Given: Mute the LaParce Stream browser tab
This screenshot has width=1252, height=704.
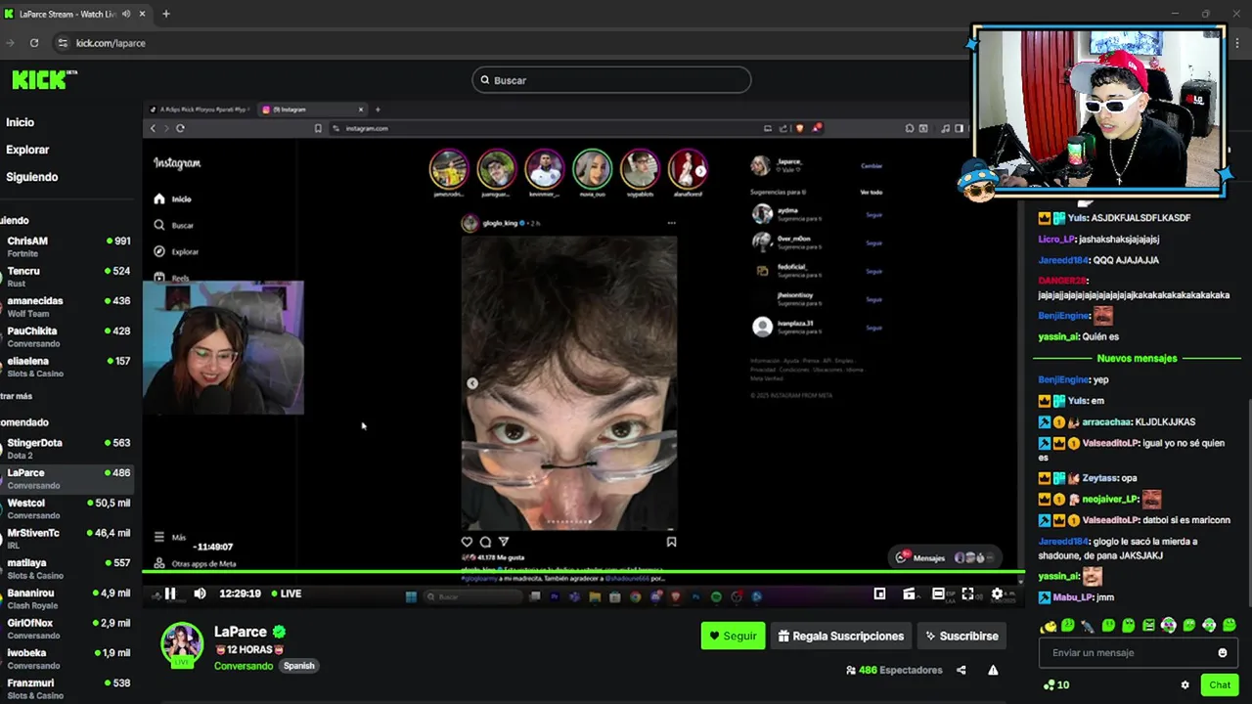Looking at the screenshot, I should click(x=126, y=14).
